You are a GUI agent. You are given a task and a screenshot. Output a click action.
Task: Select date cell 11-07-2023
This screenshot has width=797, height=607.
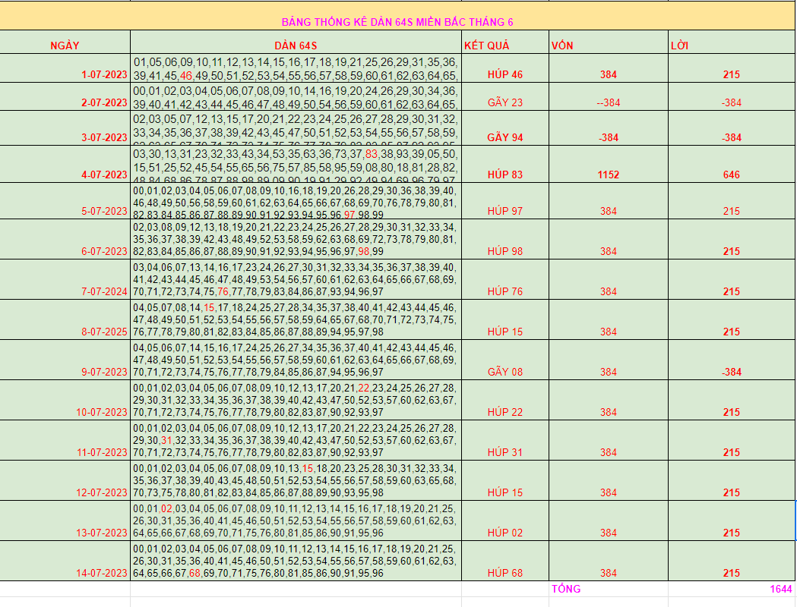[x=65, y=440]
